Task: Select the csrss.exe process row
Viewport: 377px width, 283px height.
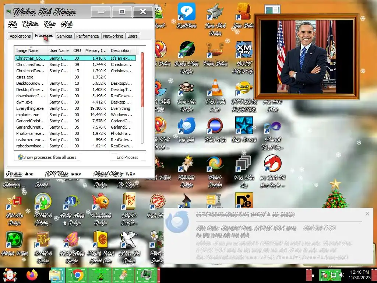Action: (75, 77)
